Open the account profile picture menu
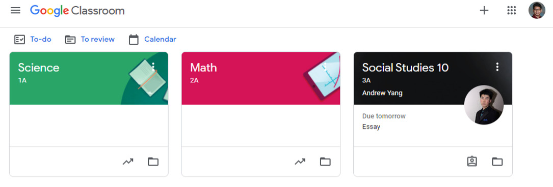This screenshot has width=553, height=187. point(537,11)
